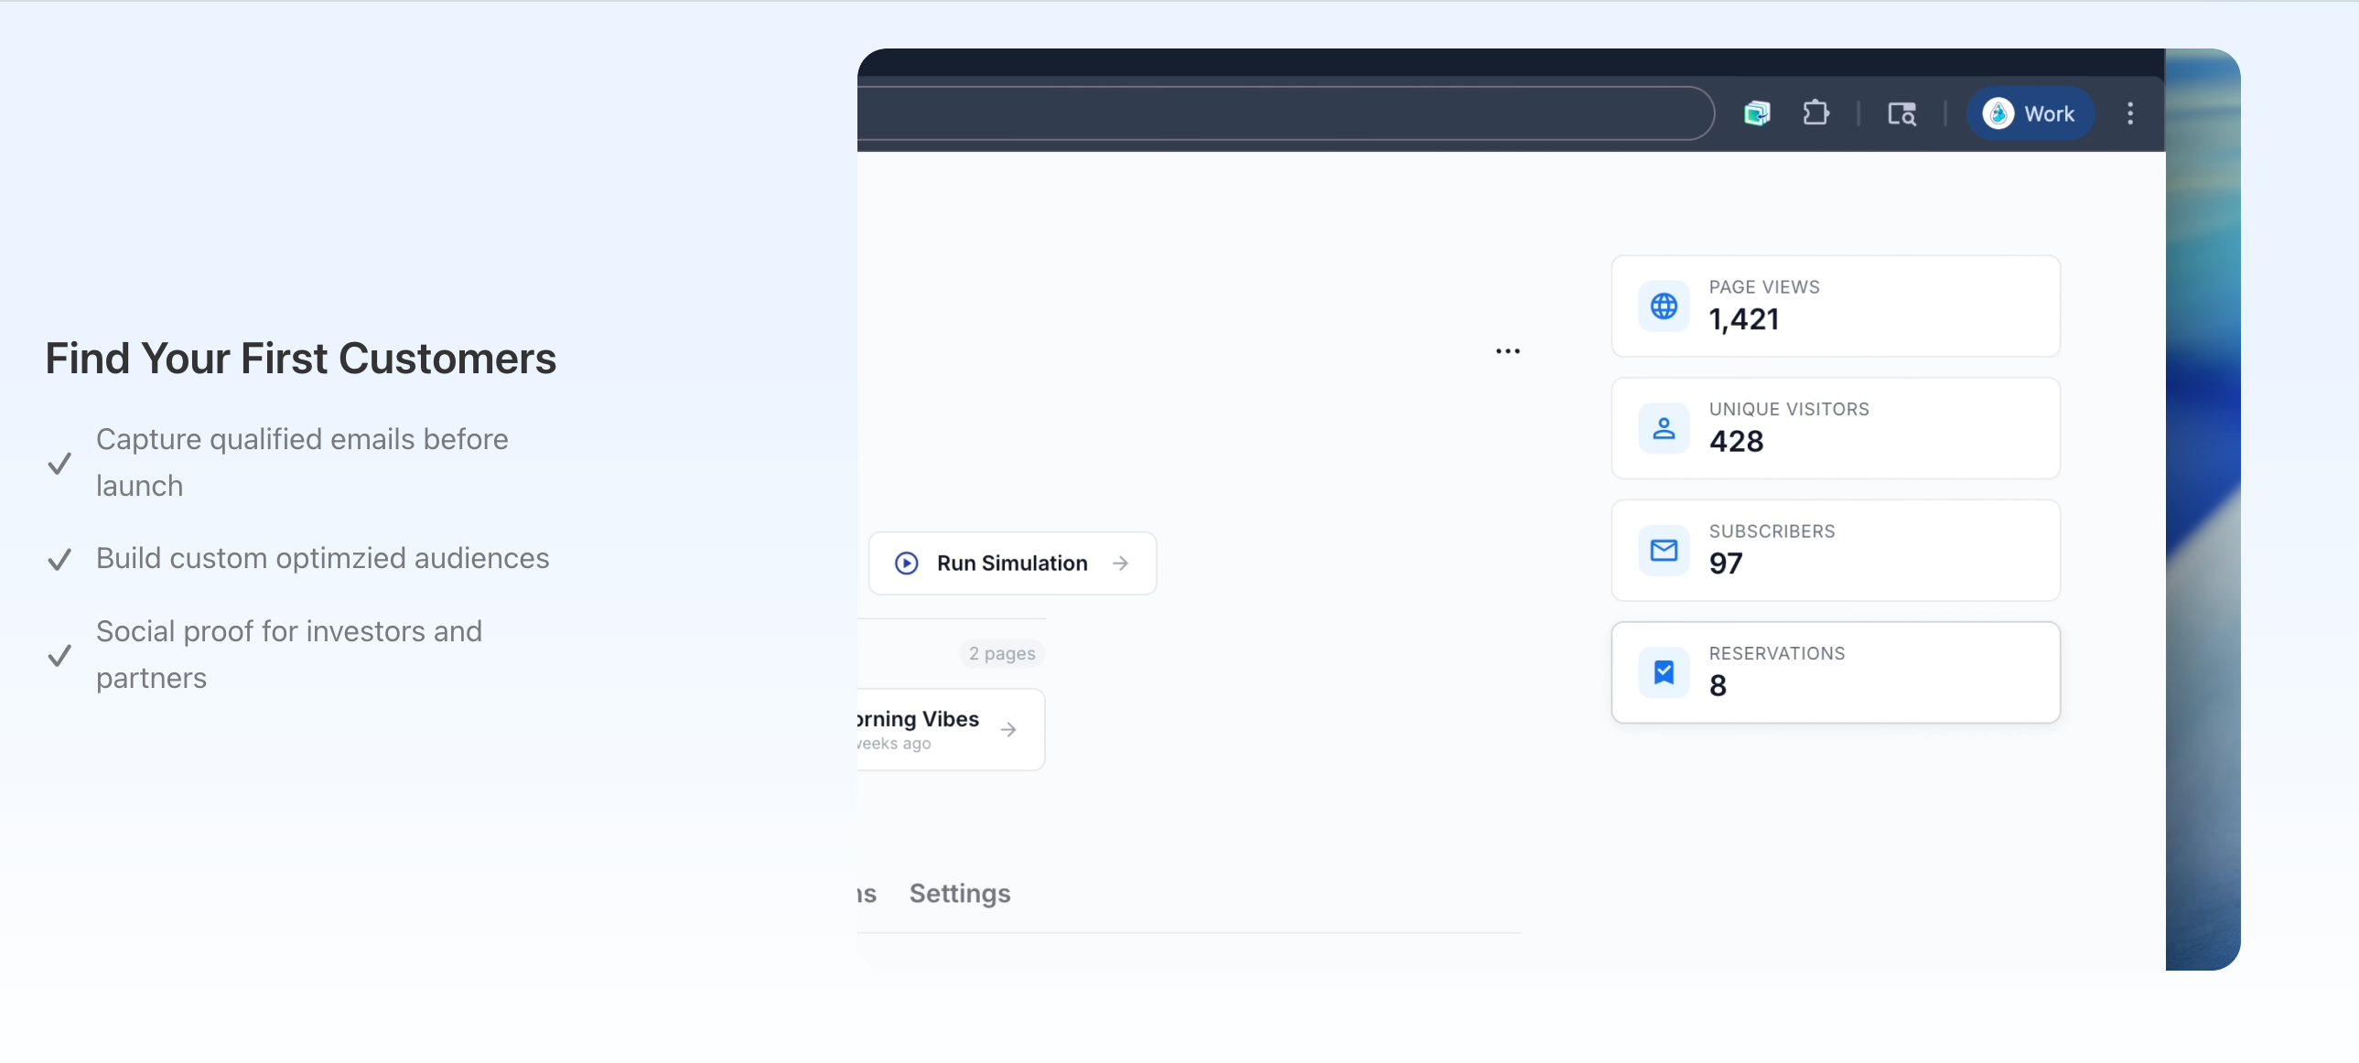Click the teal stacked-windows extension icon

pos(1756,113)
